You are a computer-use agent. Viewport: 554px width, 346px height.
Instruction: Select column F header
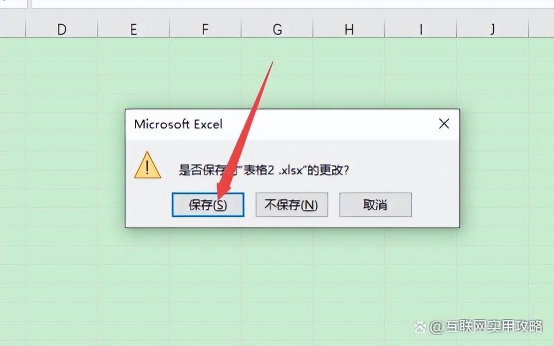tap(205, 29)
